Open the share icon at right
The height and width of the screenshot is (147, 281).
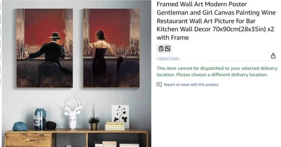273,56
